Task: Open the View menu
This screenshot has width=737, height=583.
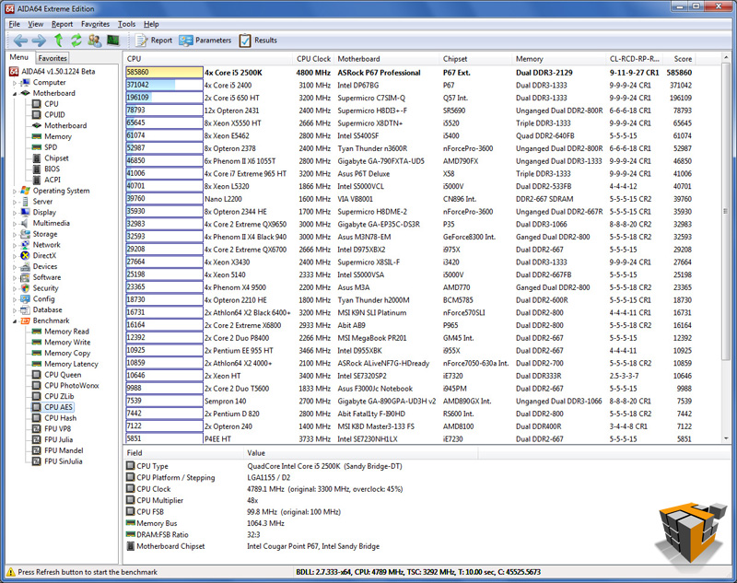Action: point(35,24)
